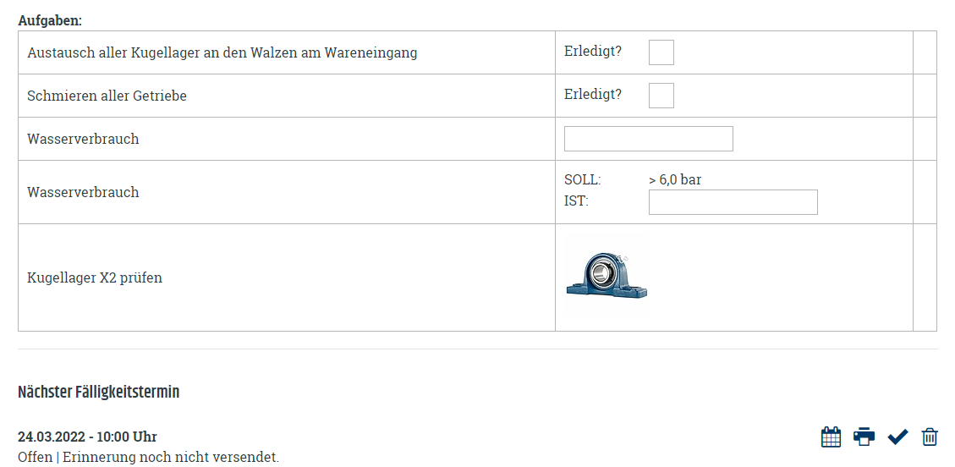Focus the first Wasserverbrauch input field

tap(648, 139)
